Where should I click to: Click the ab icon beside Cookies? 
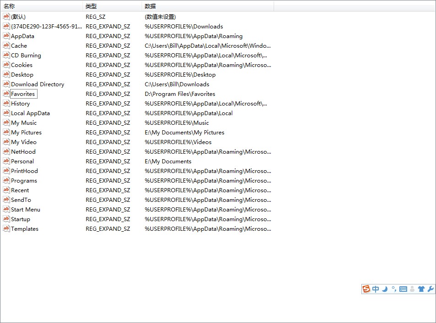tap(6, 65)
